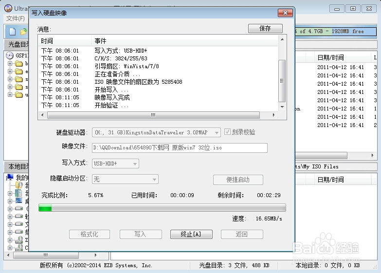Click the disabled 格式化 format button

click(90, 234)
